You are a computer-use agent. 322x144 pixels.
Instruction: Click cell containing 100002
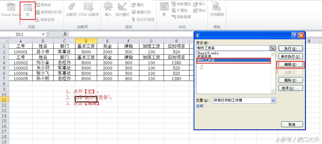[x=21, y=63]
